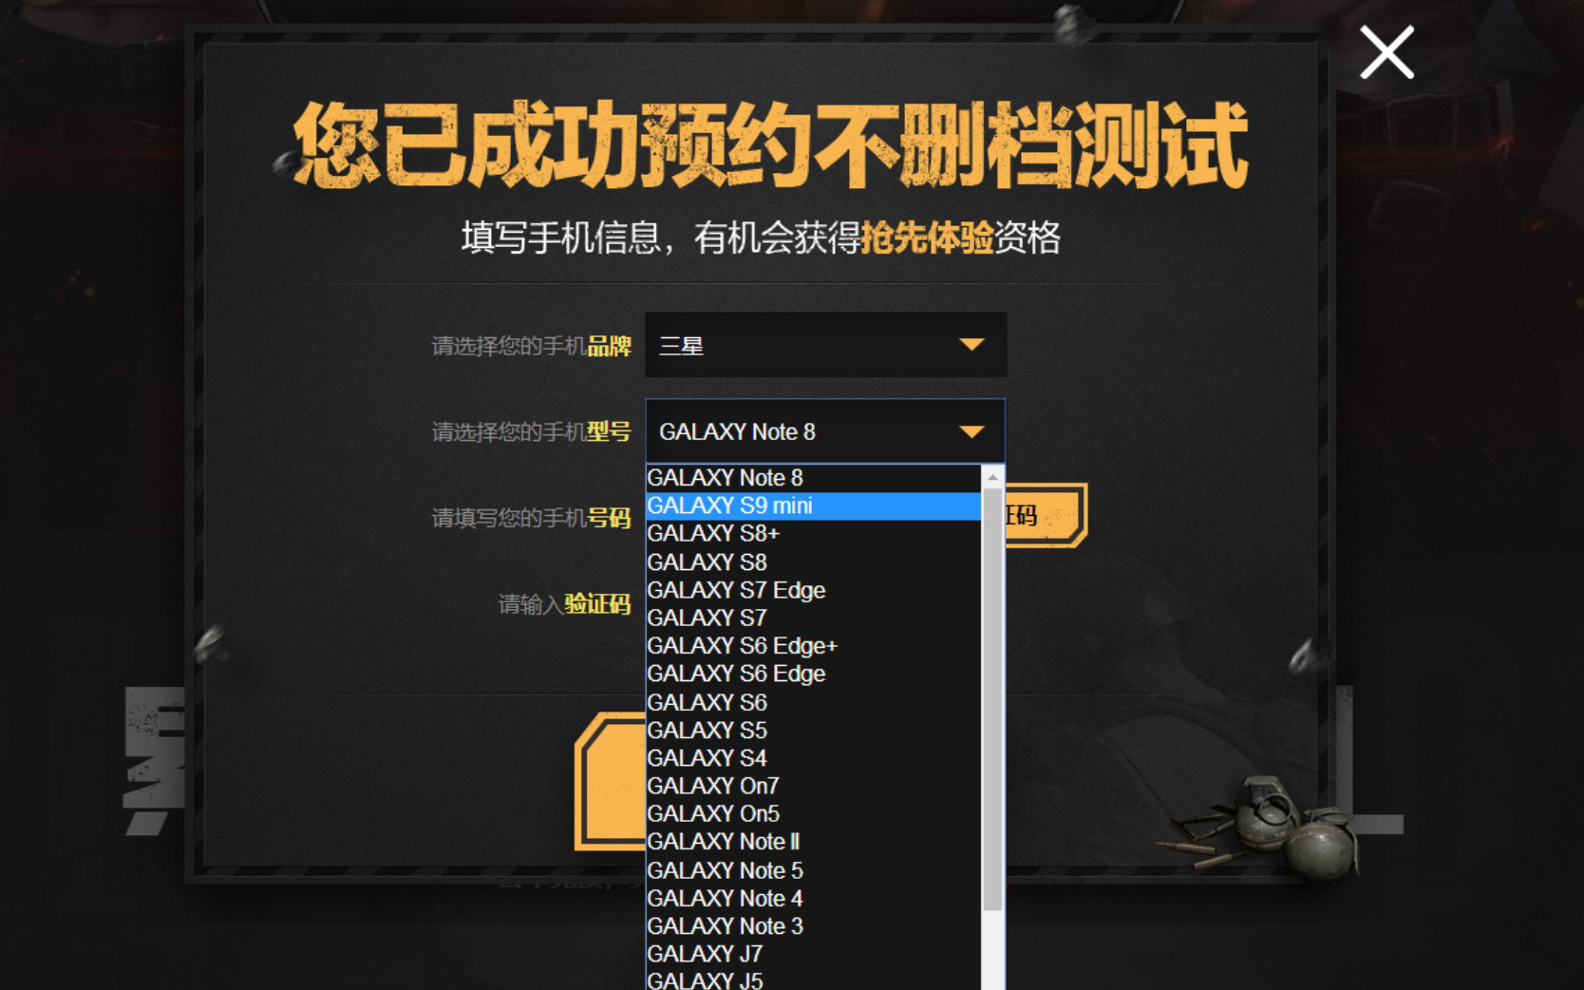The width and height of the screenshot is (1584, 990).
Task: Click the orange verification code button
Action: click(x=1046, y=516)
